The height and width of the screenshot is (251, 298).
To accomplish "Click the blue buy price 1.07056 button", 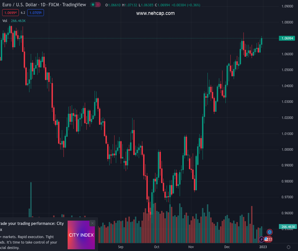I will 36,13.
